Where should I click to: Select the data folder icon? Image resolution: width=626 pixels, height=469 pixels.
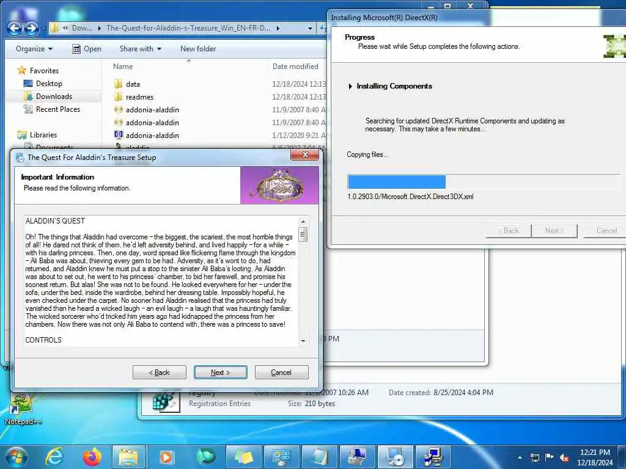118,84
